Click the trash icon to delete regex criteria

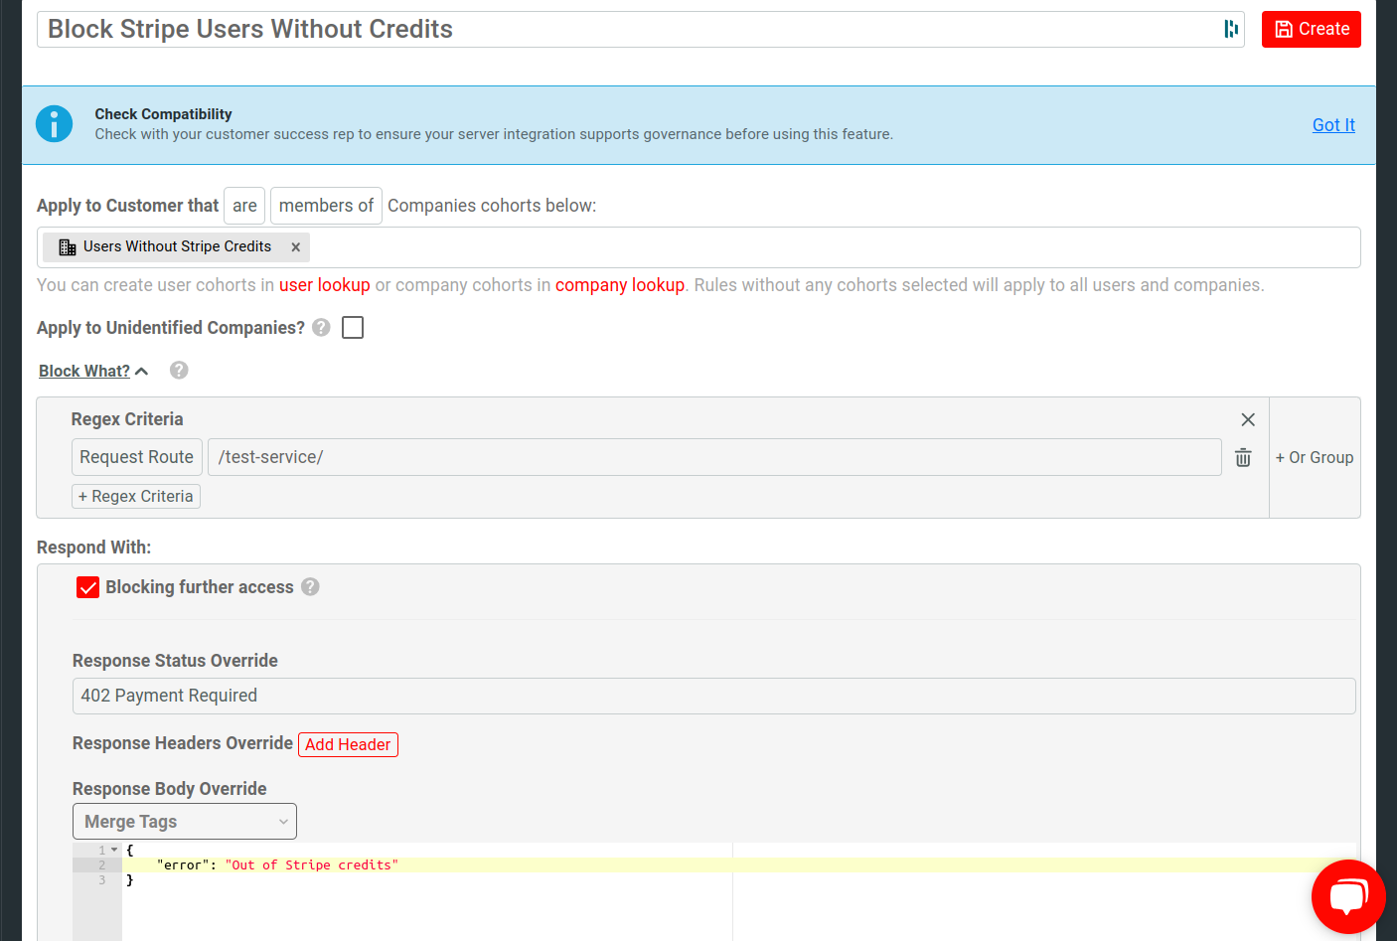1242,457
